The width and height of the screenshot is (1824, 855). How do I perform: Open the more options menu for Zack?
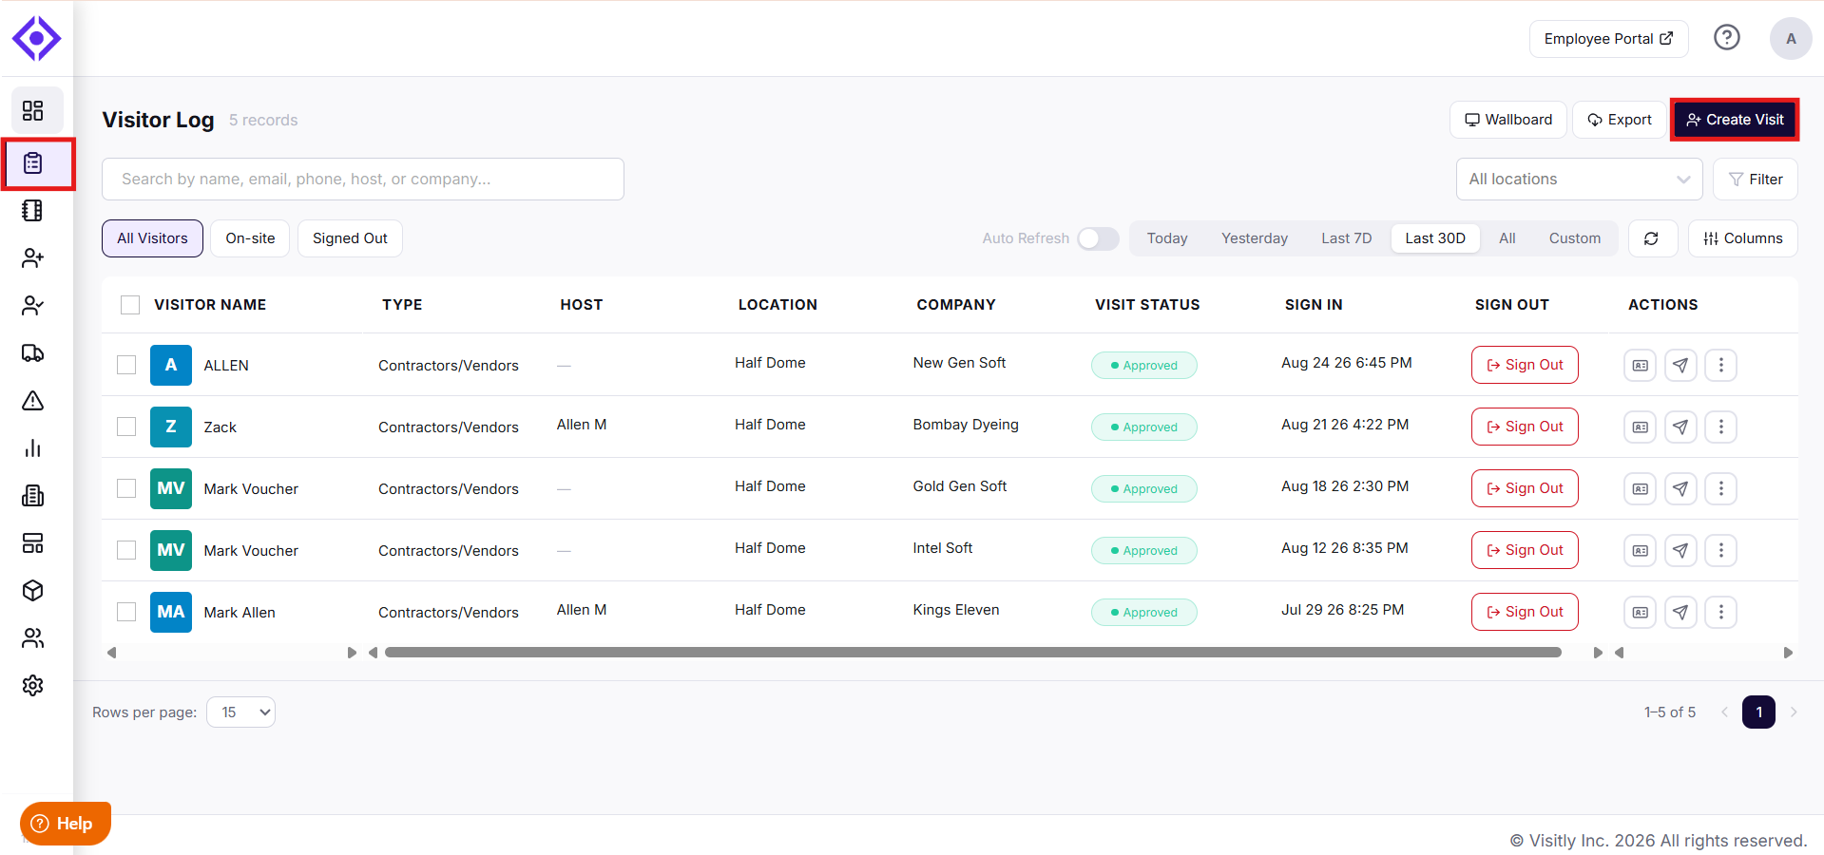pos(1720,427)
